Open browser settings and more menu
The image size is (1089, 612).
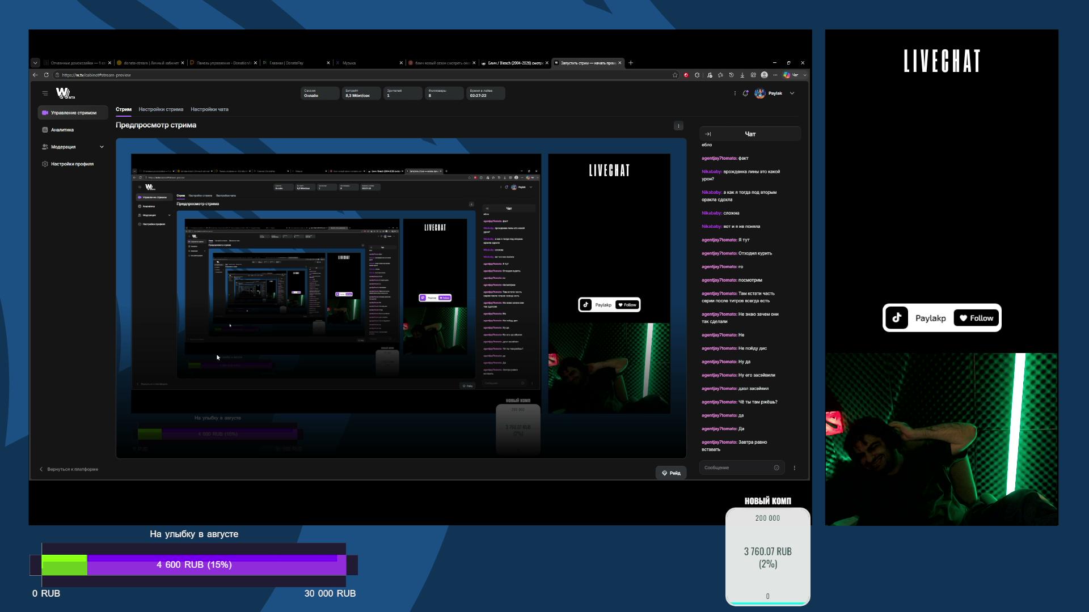tap(775, 75)
